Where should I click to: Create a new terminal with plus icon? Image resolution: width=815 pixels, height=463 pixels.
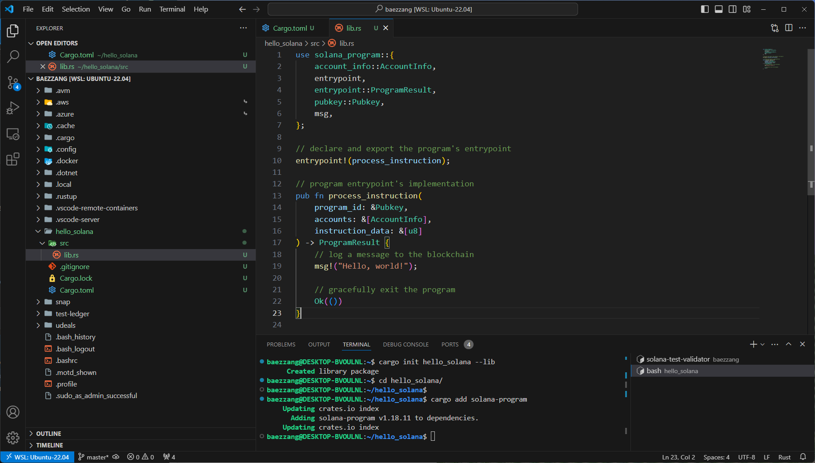753,344
